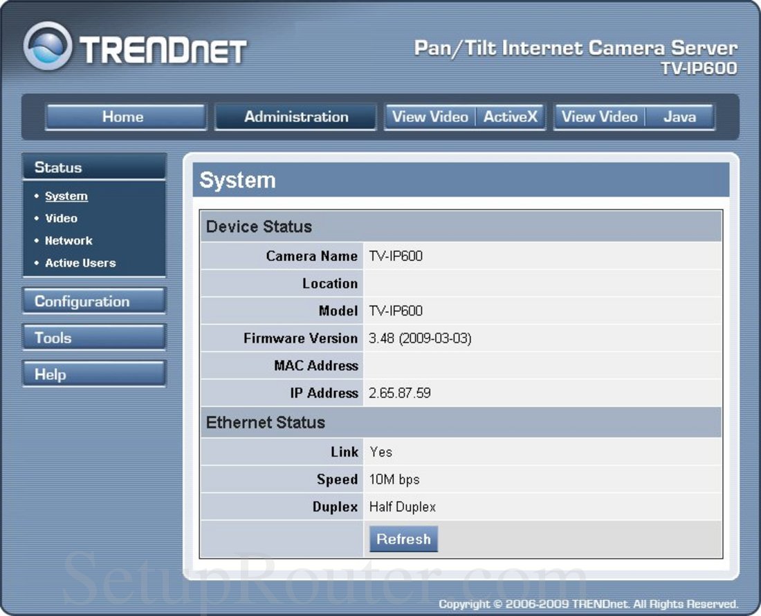This screenshot has height=616, width=761.
Task: Click the Camera Name label
Action: [311, 256]
